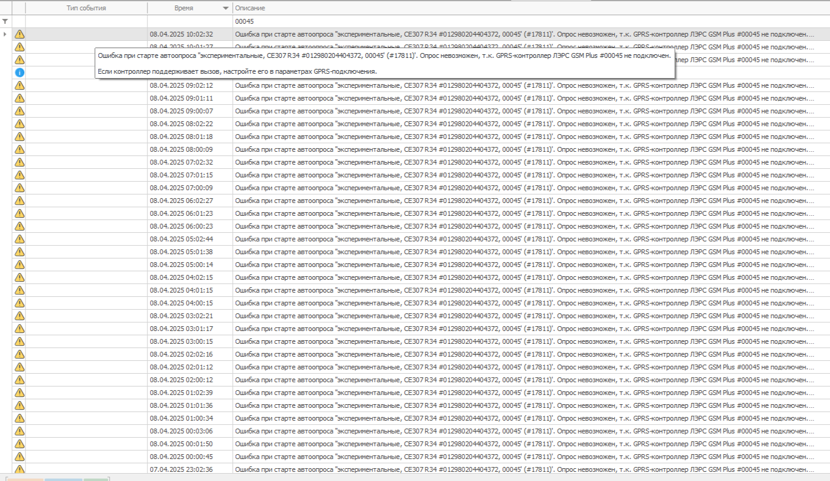Click the funnel filter icon in the filter row
830x481 pixels.
click(x=5, y=21)
